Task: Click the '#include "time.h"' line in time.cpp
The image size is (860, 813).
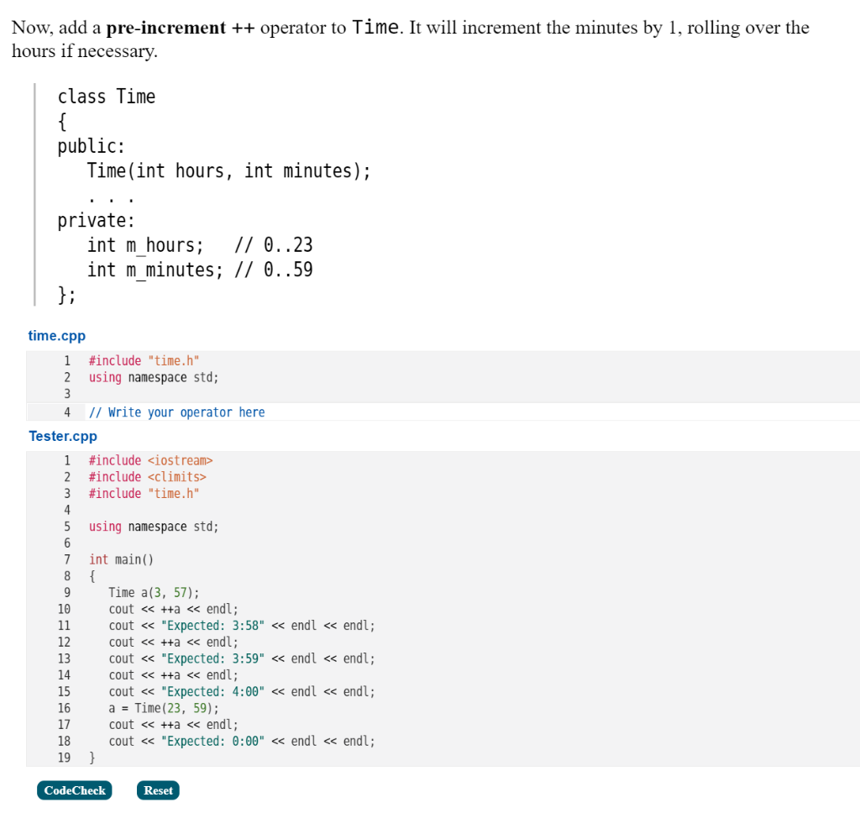Action: 143,360
